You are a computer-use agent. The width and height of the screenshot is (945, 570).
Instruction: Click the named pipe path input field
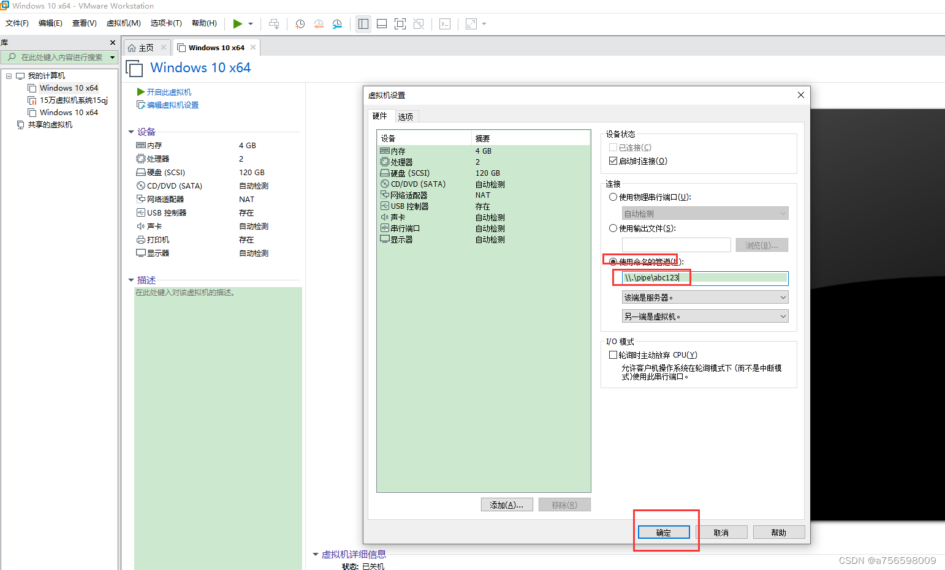click(705, 278)
